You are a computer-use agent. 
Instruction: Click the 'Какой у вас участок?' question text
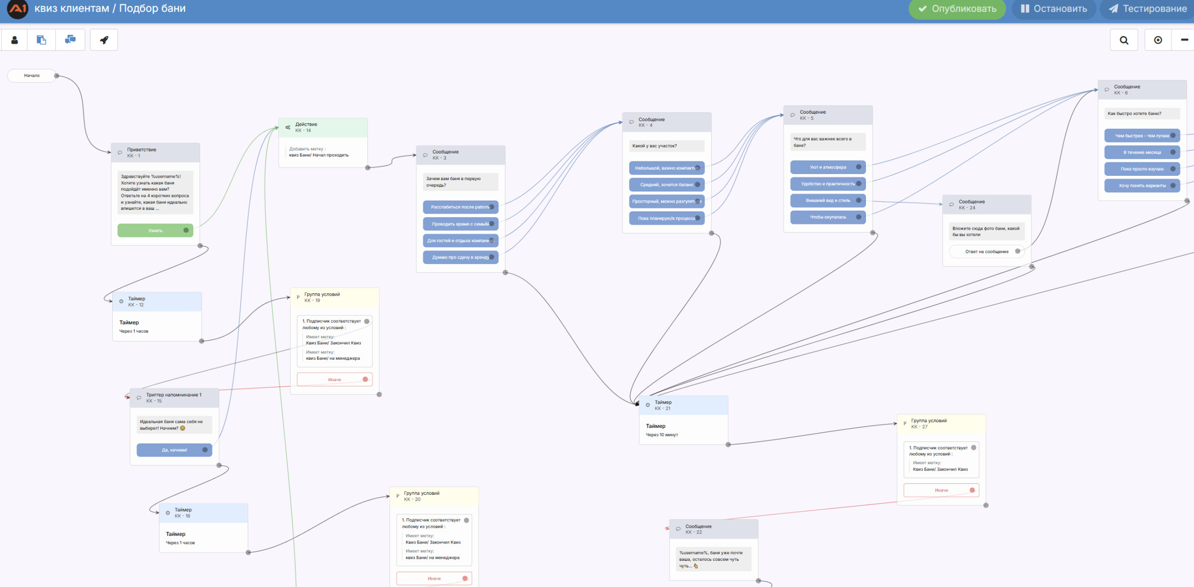coord(654,146)
